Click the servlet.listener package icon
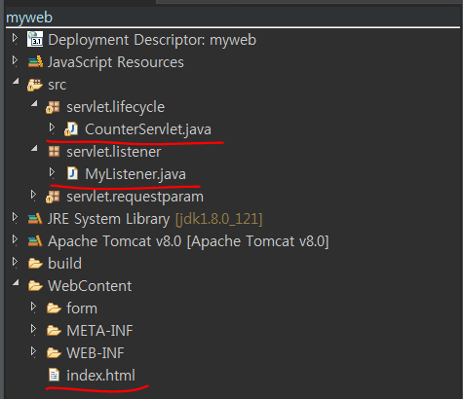Viewport: 463px width, 399px height. pos(54,152)
